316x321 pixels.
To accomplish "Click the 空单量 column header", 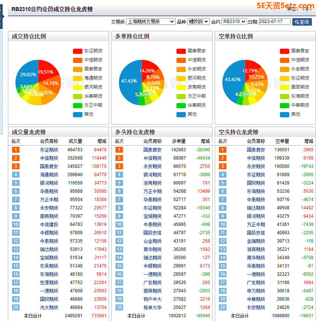I will [x=282, y=141].
